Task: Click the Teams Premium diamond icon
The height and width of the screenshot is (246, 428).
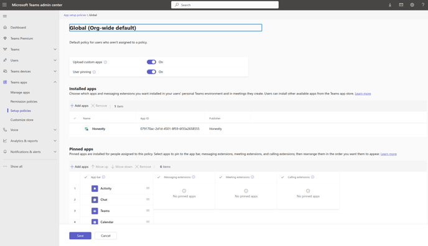Action: click(x=5, y=38)
